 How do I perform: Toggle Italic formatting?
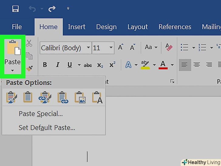pyautogui.click(x=57, y=65)
